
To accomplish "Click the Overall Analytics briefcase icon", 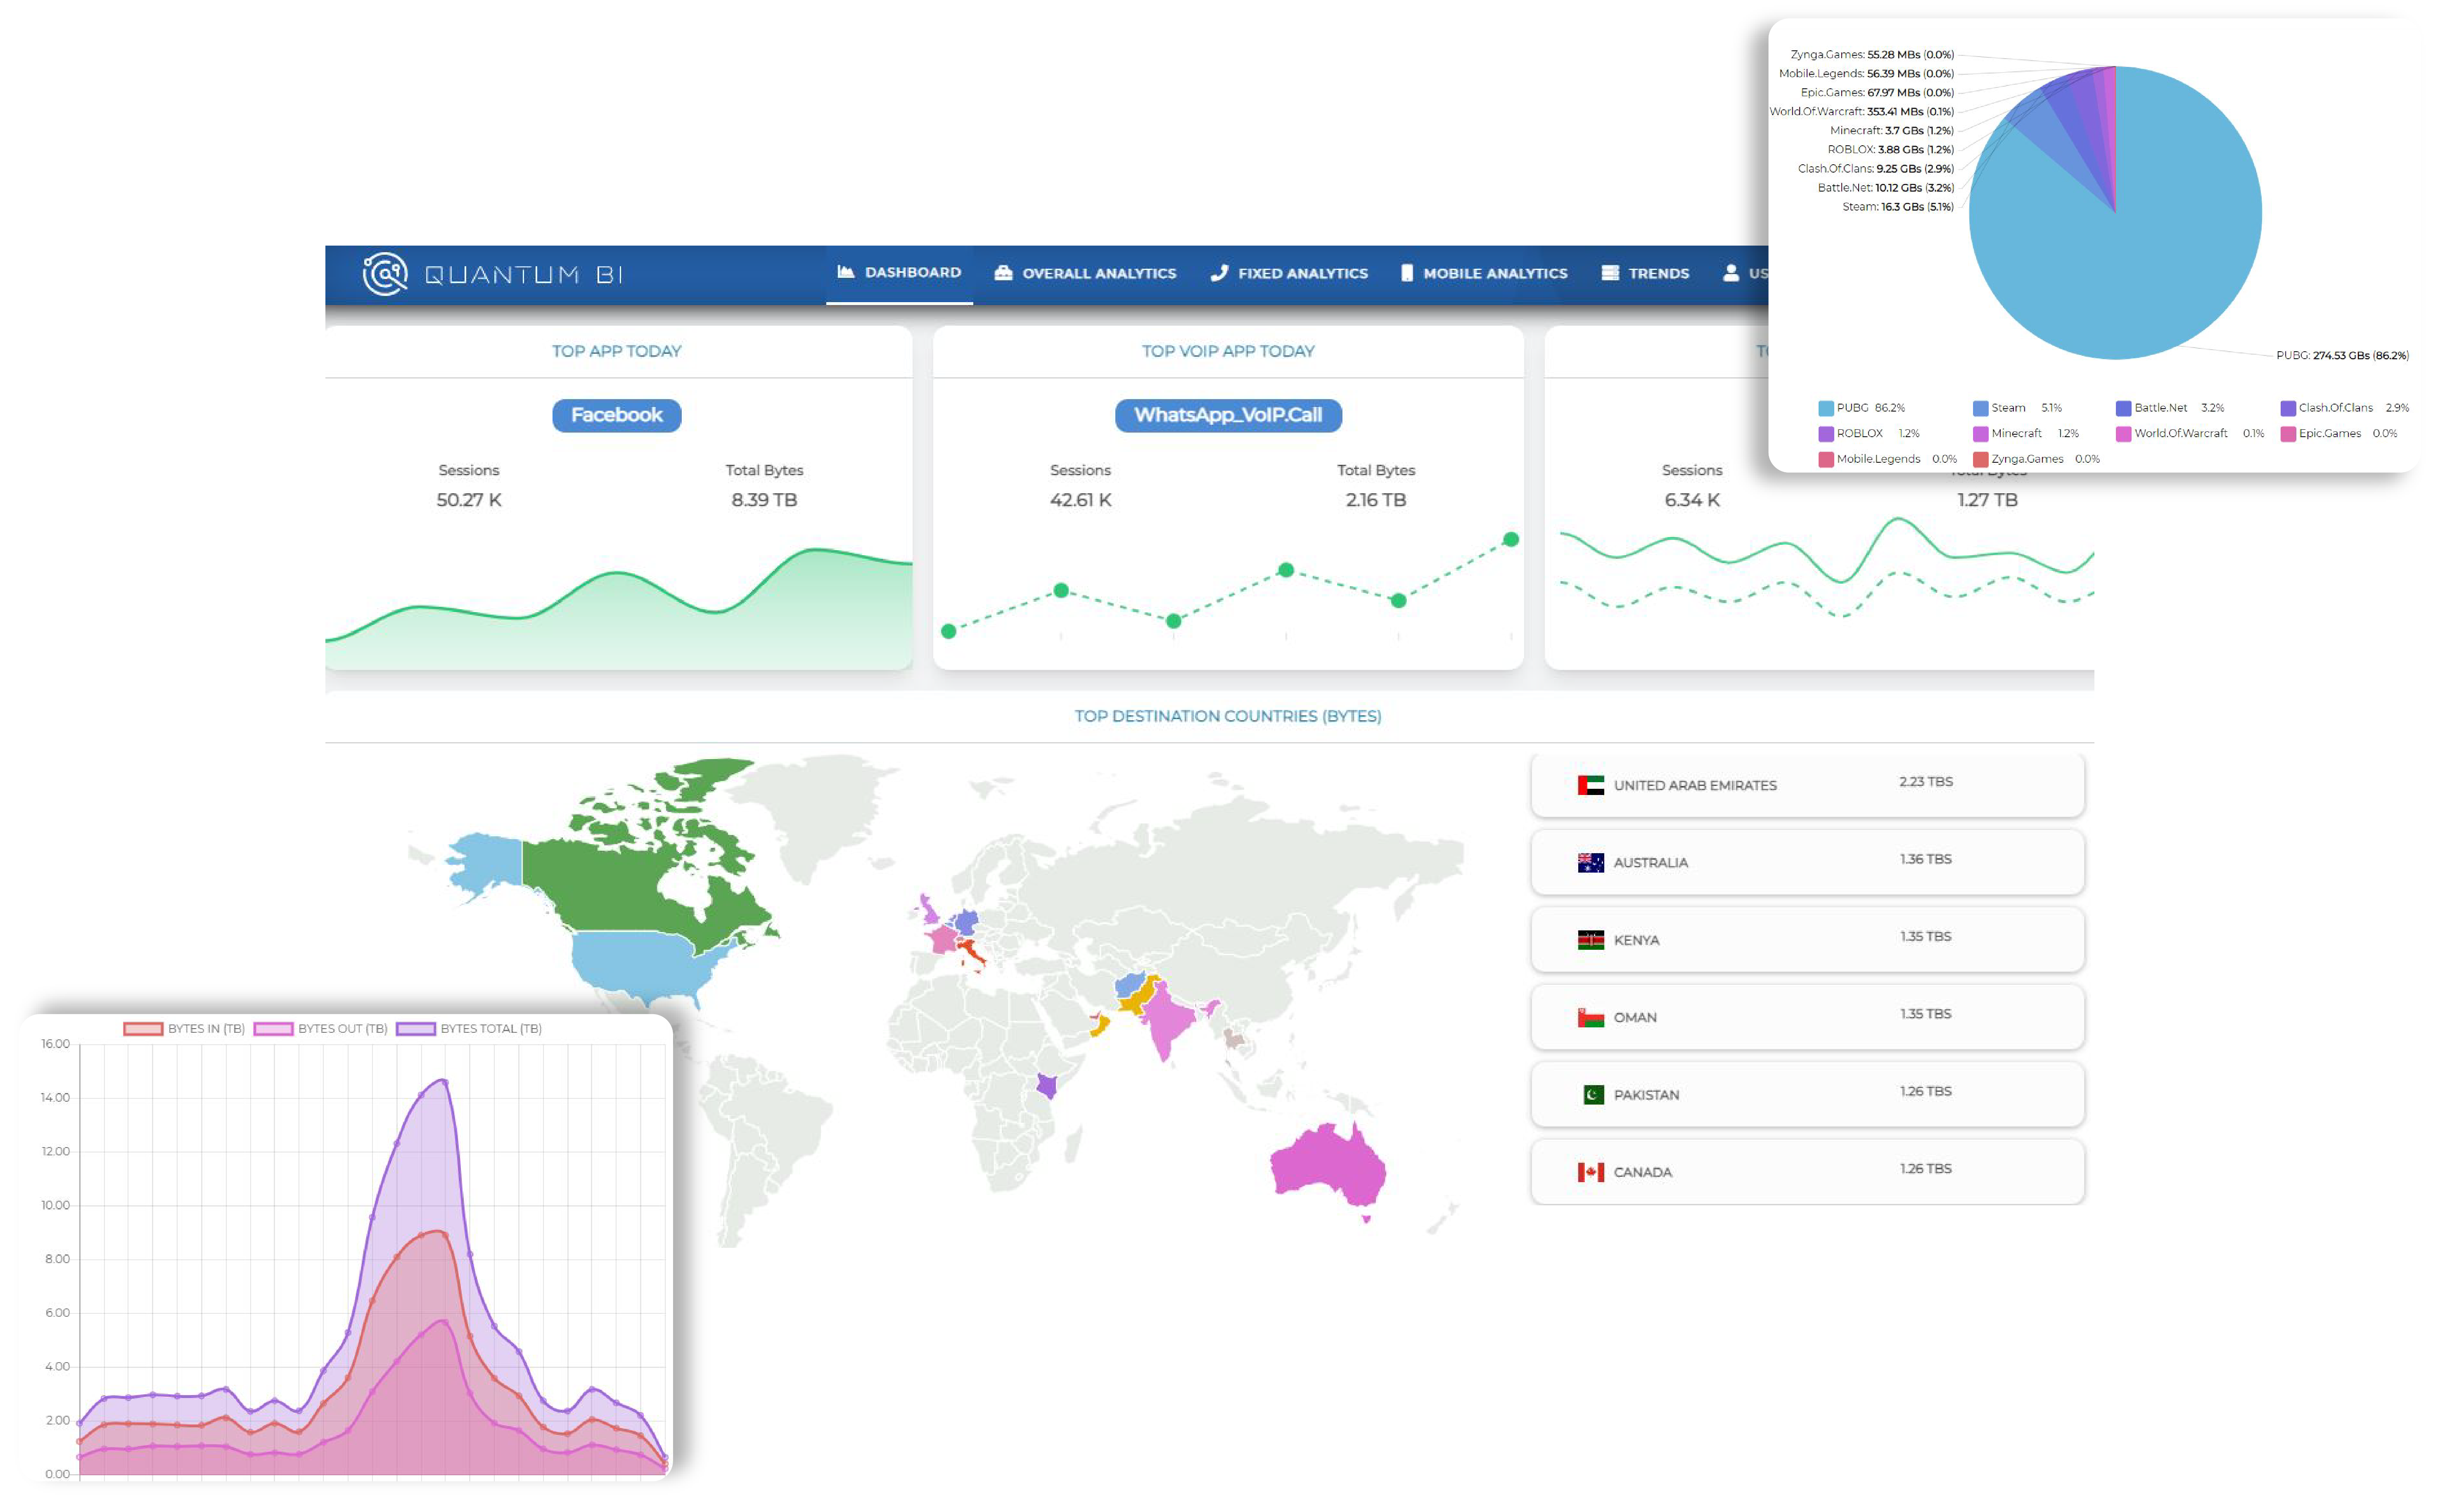I will tap(1003, 273).
